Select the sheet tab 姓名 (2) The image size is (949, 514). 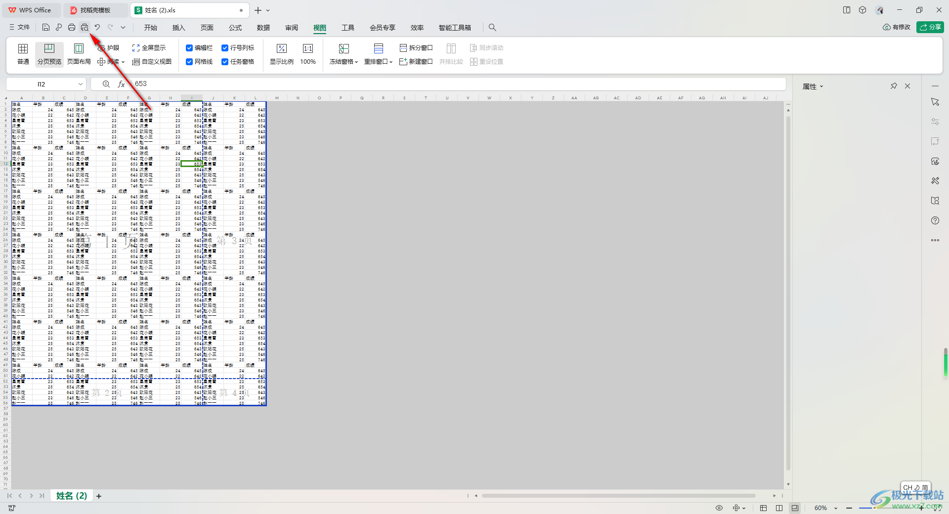(72, 496)
